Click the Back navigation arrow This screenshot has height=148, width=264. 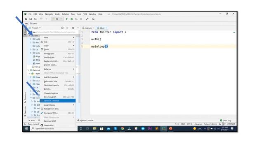click(x=41, y=19)
